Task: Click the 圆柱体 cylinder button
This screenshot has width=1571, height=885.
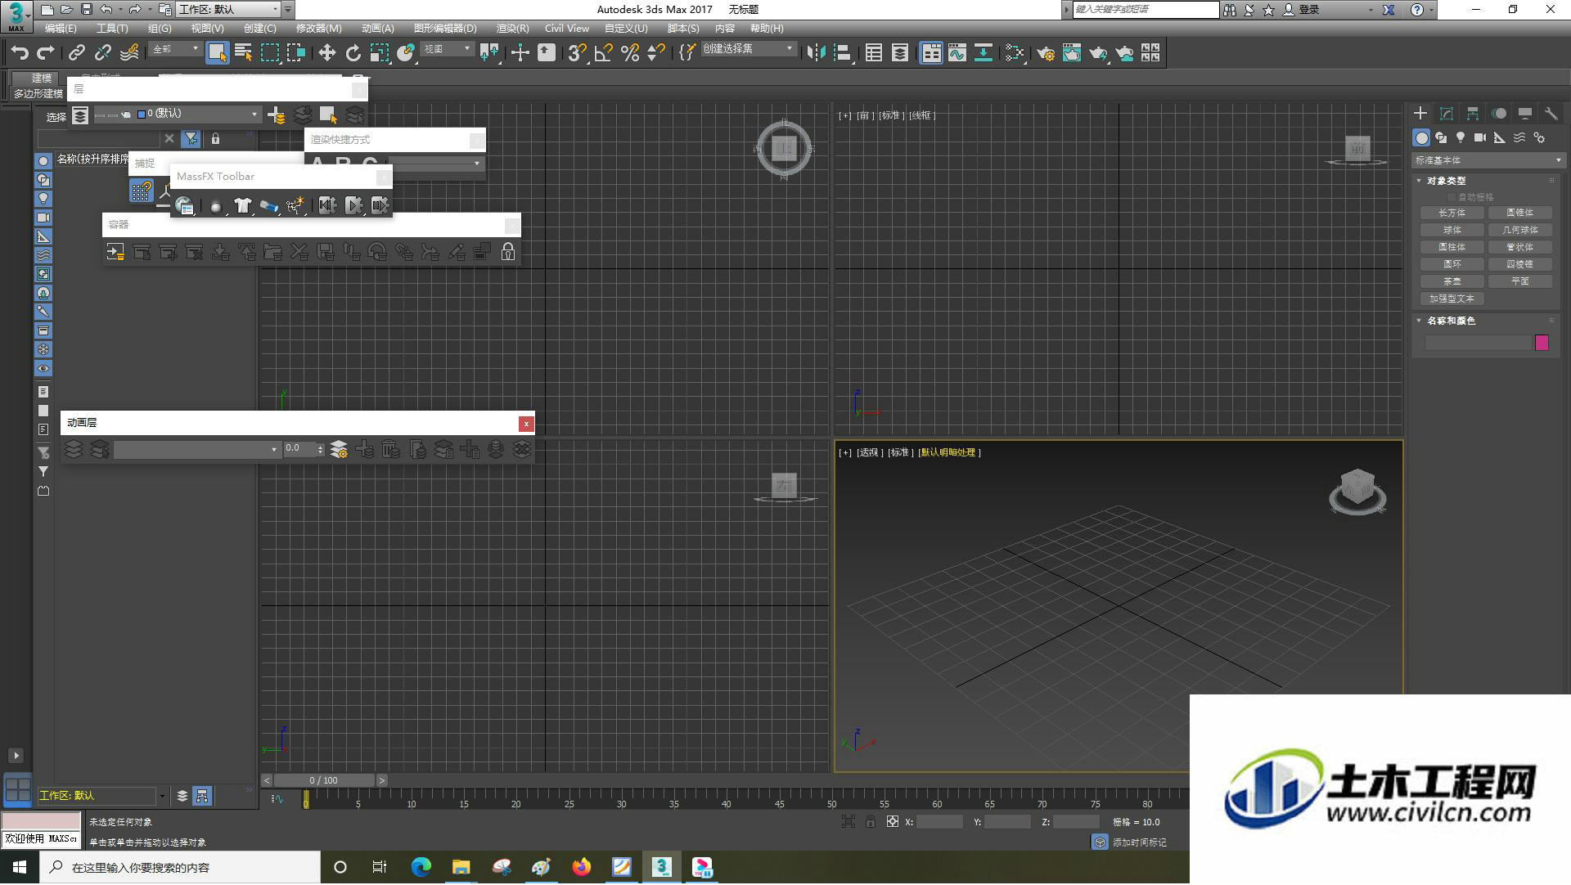Action: 1452,247
